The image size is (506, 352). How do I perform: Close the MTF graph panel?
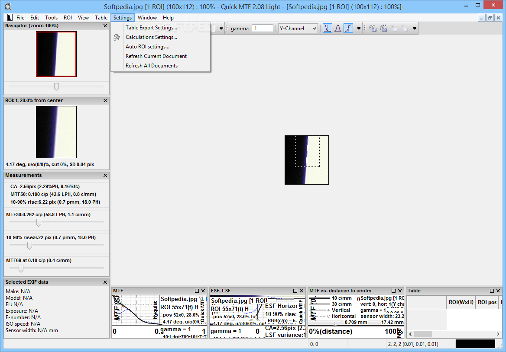[203, 291]
